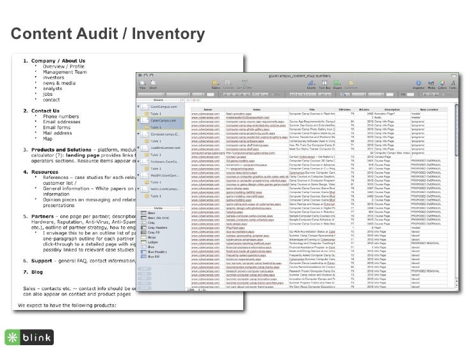Apply the Basic (No Grid) table style
466x349 pixels.
[154, 218]
